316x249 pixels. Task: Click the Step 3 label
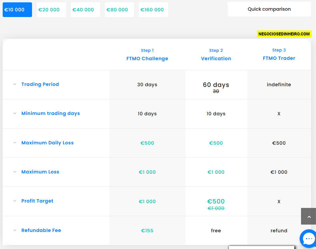click(279, 50)
